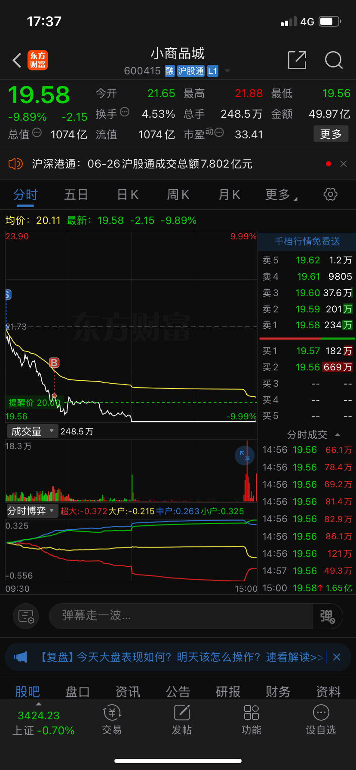Tap the 更多 button in quote header

pyautogui.click(x=331, y=134)
